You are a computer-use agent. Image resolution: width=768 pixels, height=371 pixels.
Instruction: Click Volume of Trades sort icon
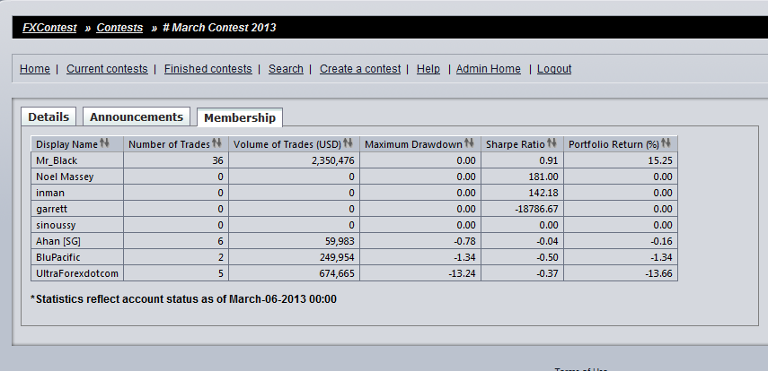[348, 143]
